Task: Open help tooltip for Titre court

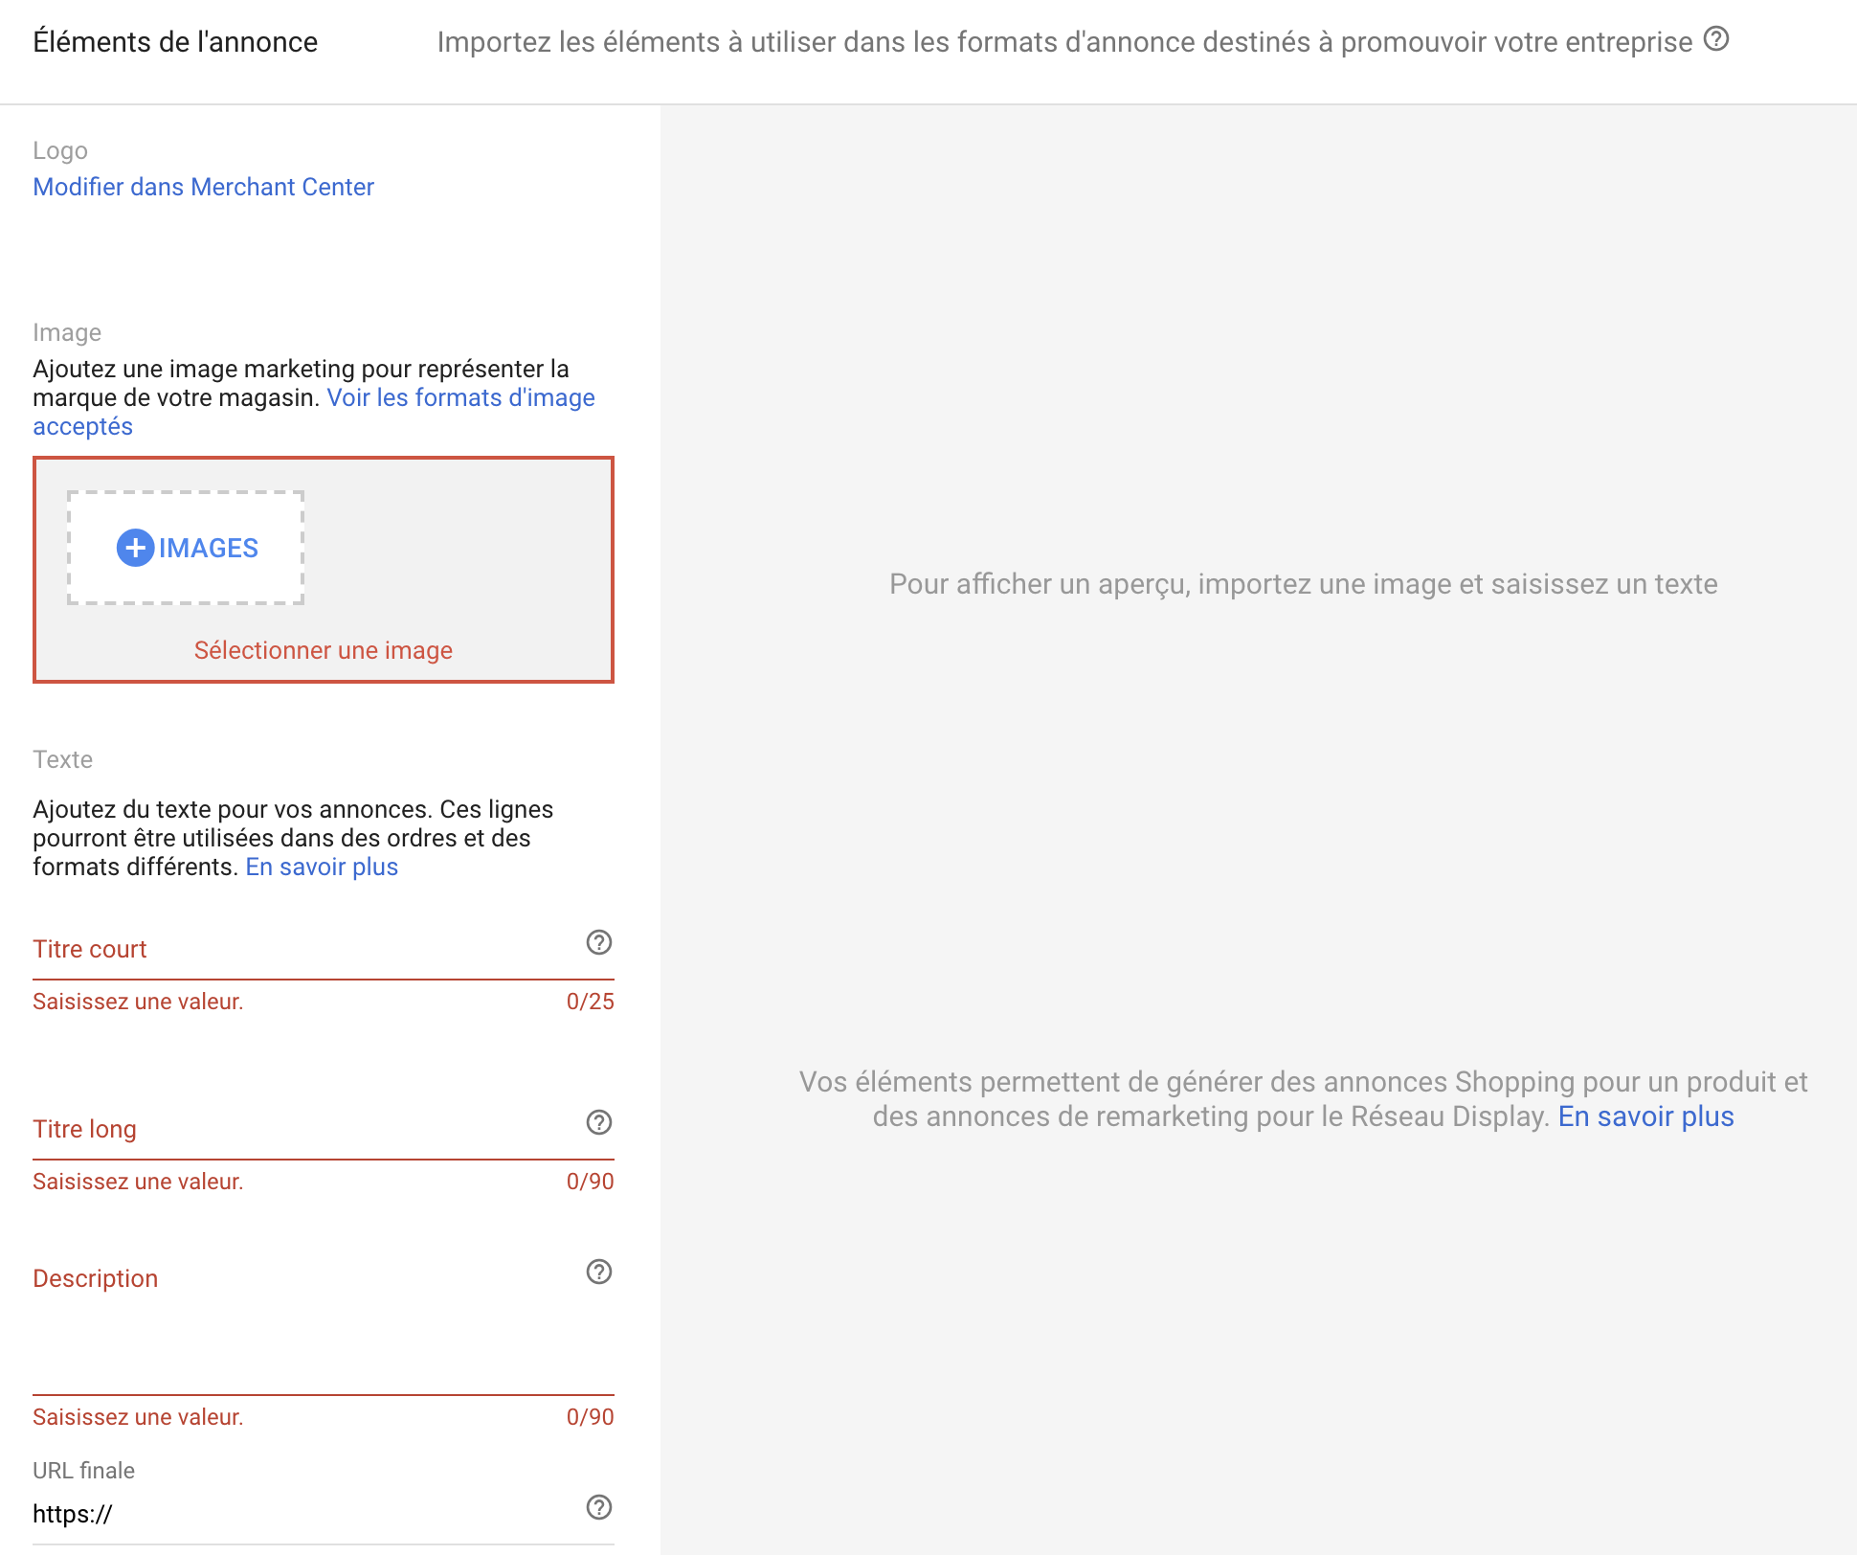Action: coord(599,942)
